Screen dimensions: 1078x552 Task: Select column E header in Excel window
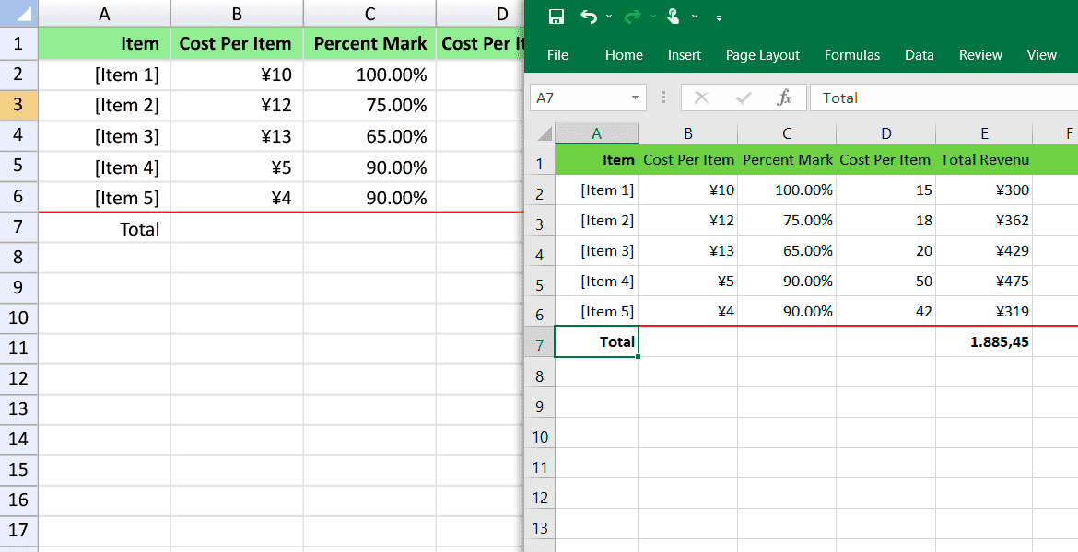coord(985,134)
